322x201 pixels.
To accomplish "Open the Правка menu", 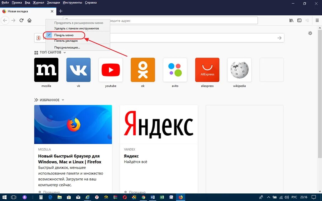I will click(x=17, y=3).
